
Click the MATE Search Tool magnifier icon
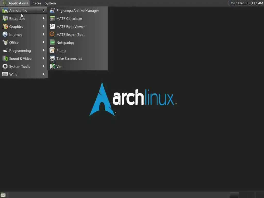(x=52, y=34)
